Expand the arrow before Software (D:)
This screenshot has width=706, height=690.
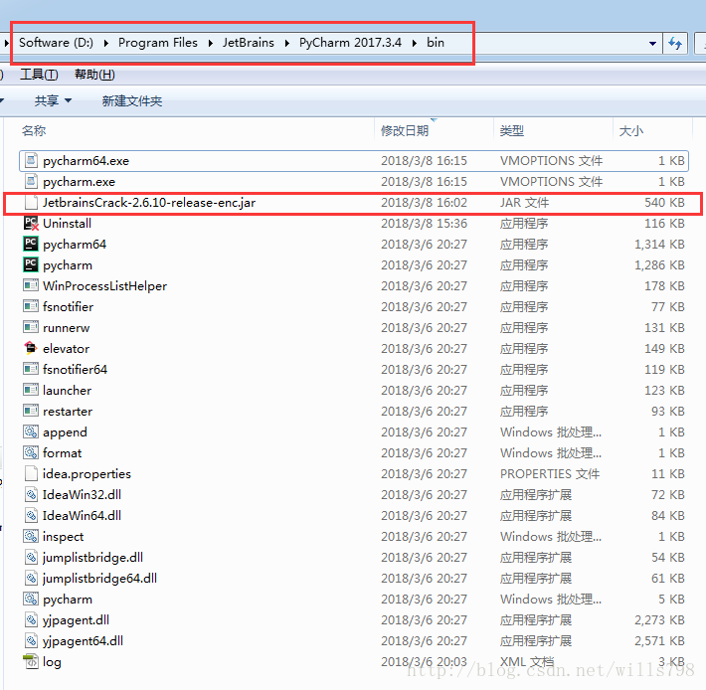pos(7,43)
